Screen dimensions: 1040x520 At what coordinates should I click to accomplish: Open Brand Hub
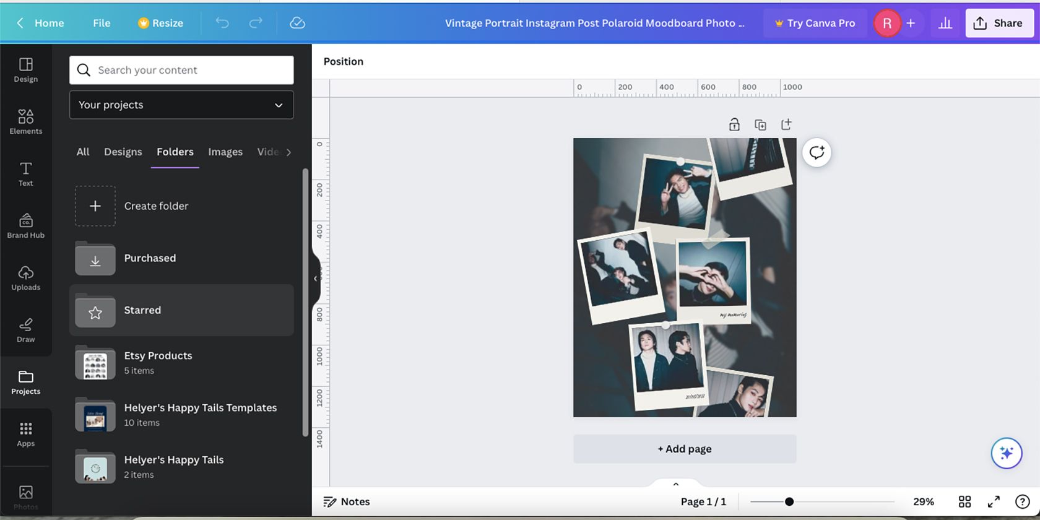tap(25, 225)
